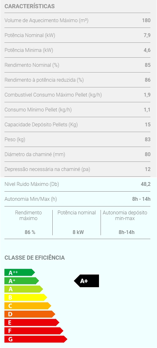Select the Potência Nominal (kW) row label

pos(30,35)
